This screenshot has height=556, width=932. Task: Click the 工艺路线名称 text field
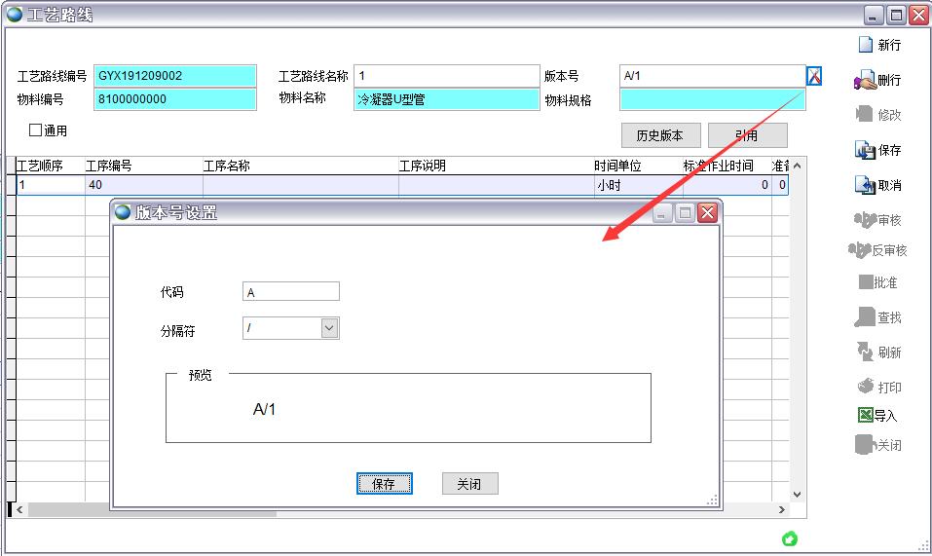click(x=446, y=76)
